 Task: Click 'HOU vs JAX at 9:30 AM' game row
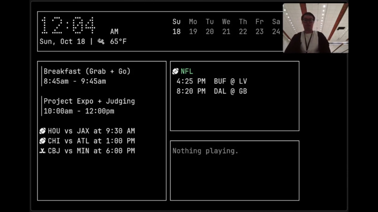(87, 131)
